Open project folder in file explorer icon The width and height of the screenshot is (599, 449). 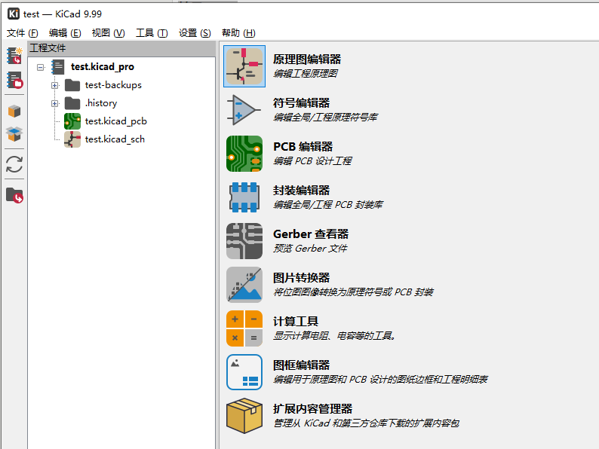click(14, 195)
